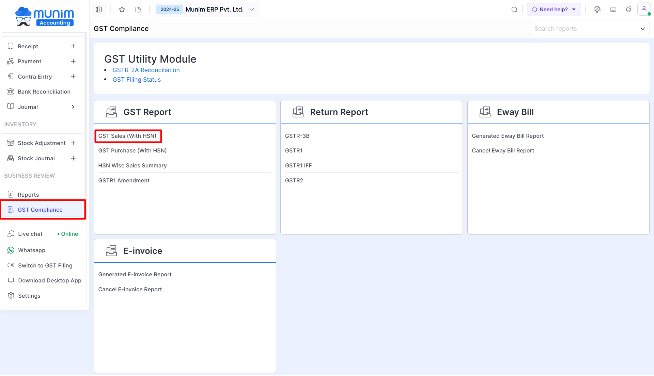The width and height of the screenshot is (654, 376).
Task: Open Cancel Eway Bill Report
Action: tap(503, 150)
